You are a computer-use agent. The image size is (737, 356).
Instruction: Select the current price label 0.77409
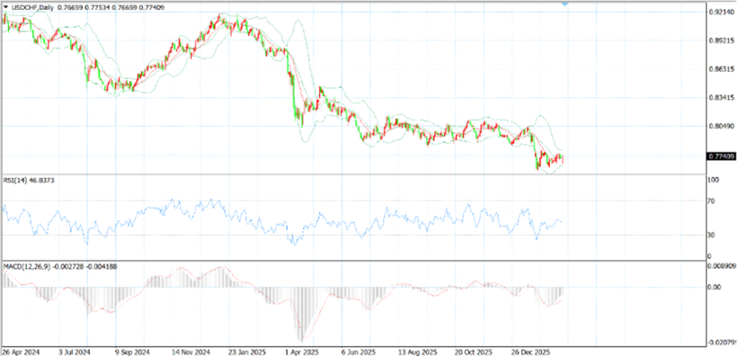pos(721,156)
